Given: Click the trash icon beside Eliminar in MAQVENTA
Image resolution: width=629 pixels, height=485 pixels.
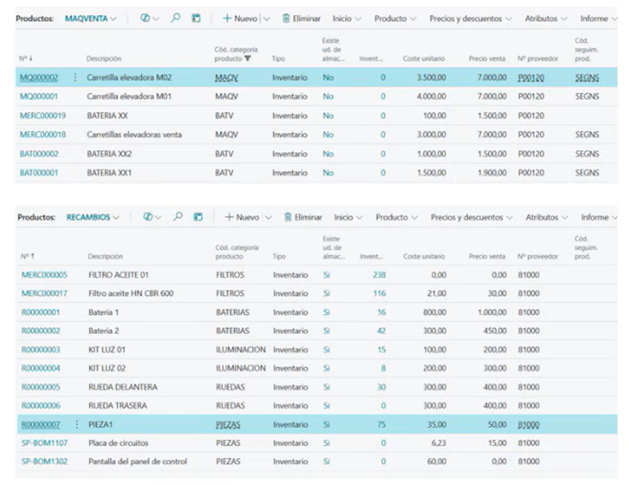Looking at the screenshot, I should point(286,18).
